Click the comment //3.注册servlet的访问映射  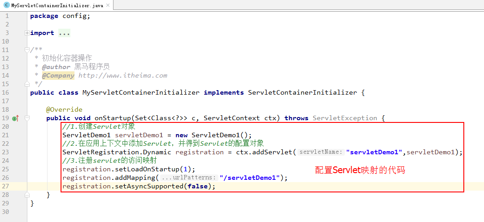tap(110, 161)
